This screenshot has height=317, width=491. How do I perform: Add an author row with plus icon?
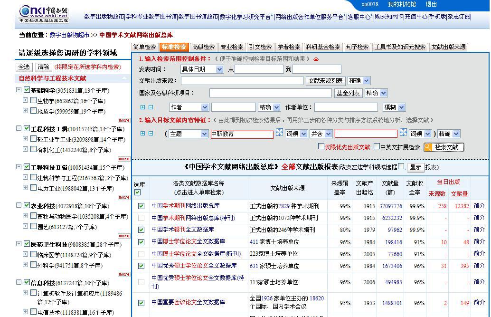coord(142,107)
